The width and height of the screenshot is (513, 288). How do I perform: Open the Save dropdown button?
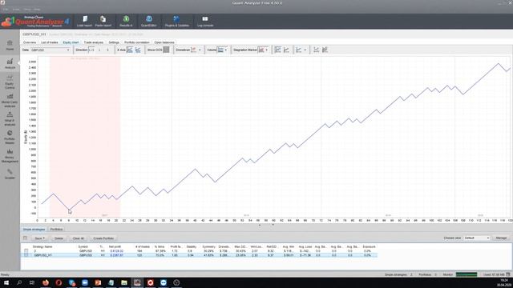click(39, 238)
